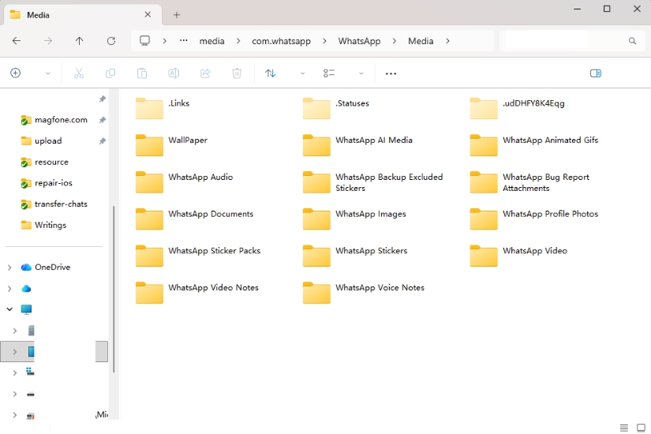This screenshot has width=651, height=434.
Task: Click the Copy icon in toolbar
Action: [x=110, y=73]
